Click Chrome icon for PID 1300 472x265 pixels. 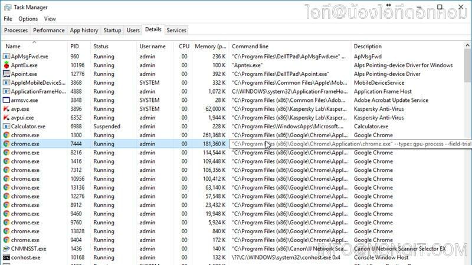point(6,135)
